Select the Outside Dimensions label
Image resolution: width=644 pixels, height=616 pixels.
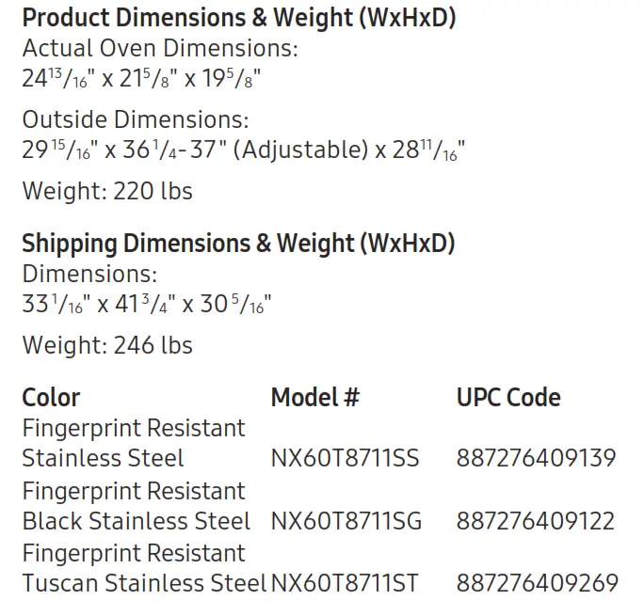click(136, 119)
